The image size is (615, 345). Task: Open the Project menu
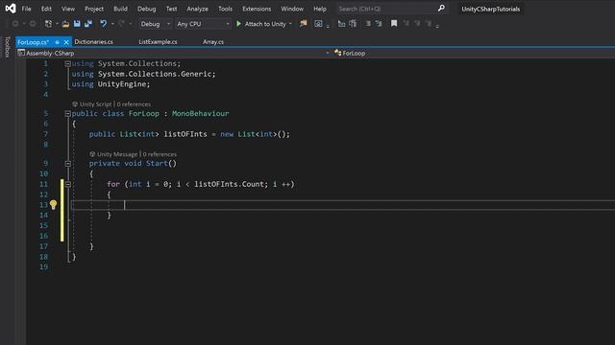pos(94,9)
